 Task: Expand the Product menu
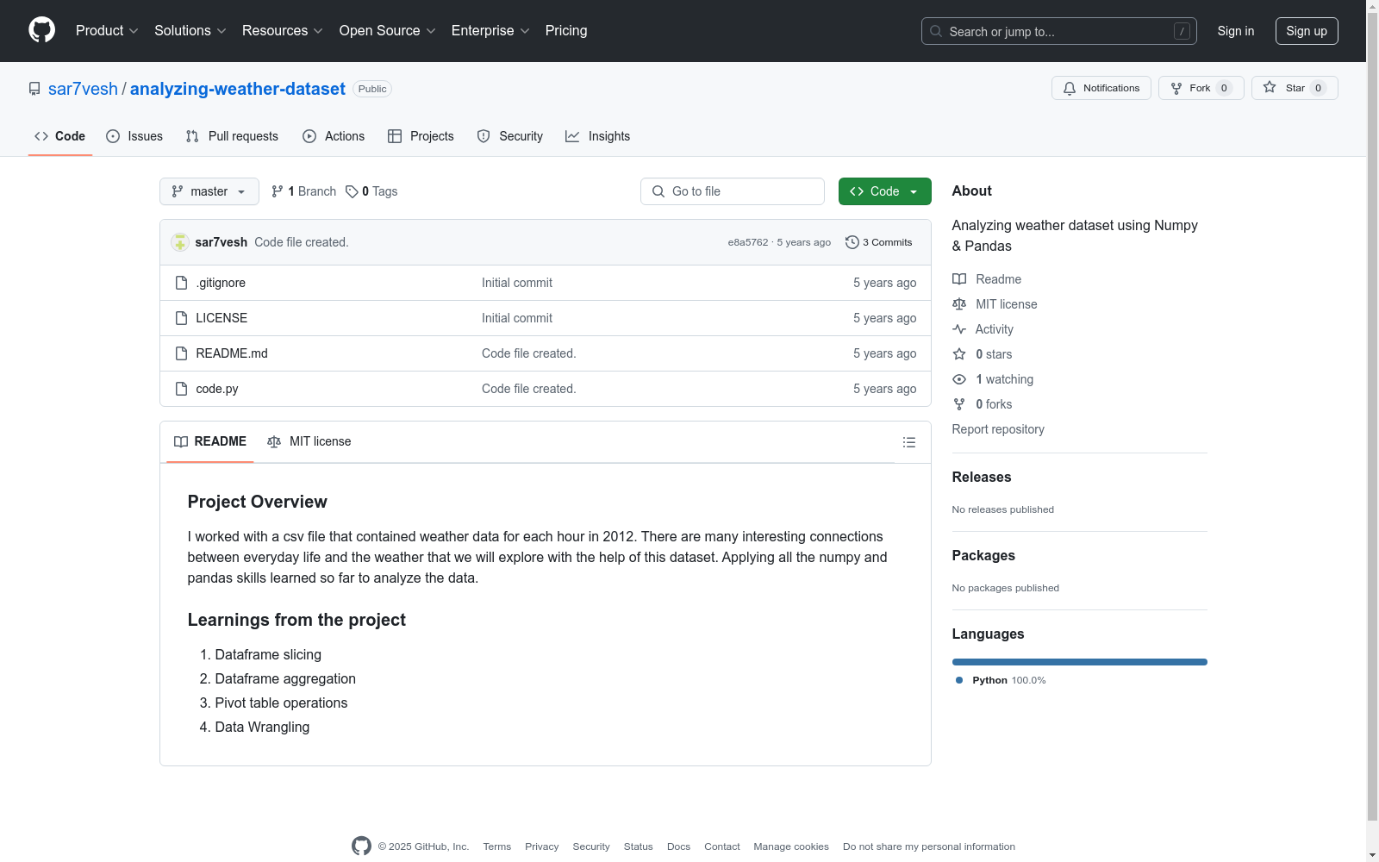pyautogui.click(x=107, y=30)
